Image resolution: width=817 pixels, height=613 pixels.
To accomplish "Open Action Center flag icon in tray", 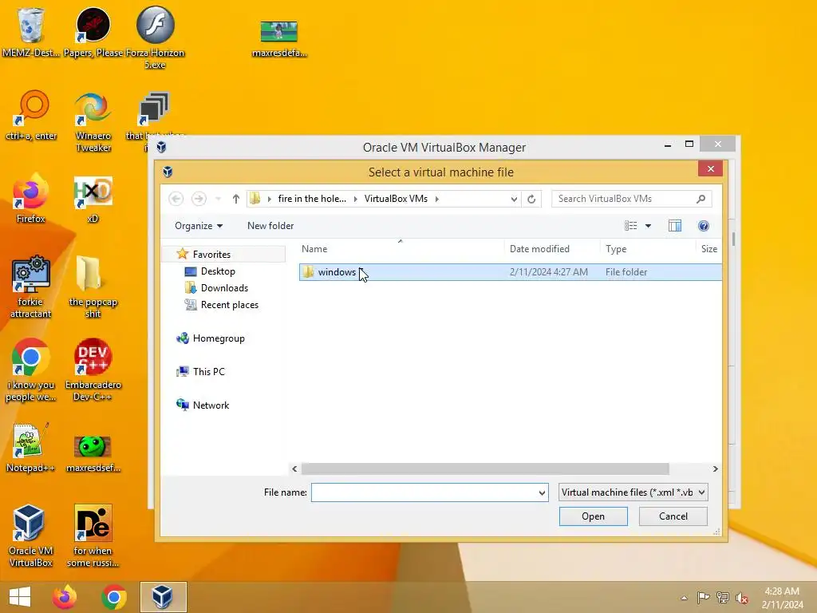I will click(704, 598).
